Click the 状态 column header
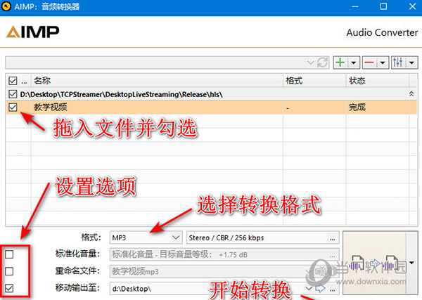Image resolution: width=422 pixels, height=300 pixels. tap(377, 81)
